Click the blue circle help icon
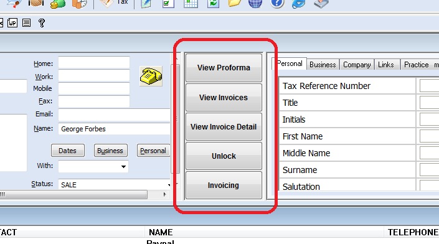The height and width of the screenshot is (244, 439). click(x=277, y=3)
